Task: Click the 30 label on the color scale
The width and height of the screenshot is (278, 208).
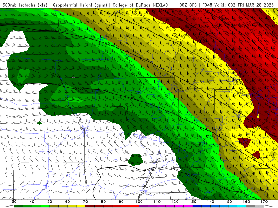Action: pyautogui.click(x=14, y=202)
